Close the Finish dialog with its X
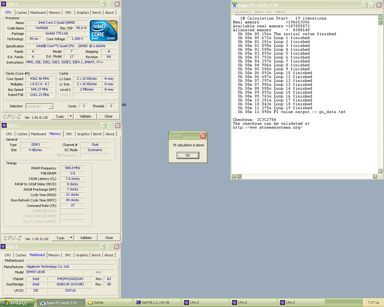The width and height of the screenshot is (384, 307). pyautogui.click(x=203, y=136)
